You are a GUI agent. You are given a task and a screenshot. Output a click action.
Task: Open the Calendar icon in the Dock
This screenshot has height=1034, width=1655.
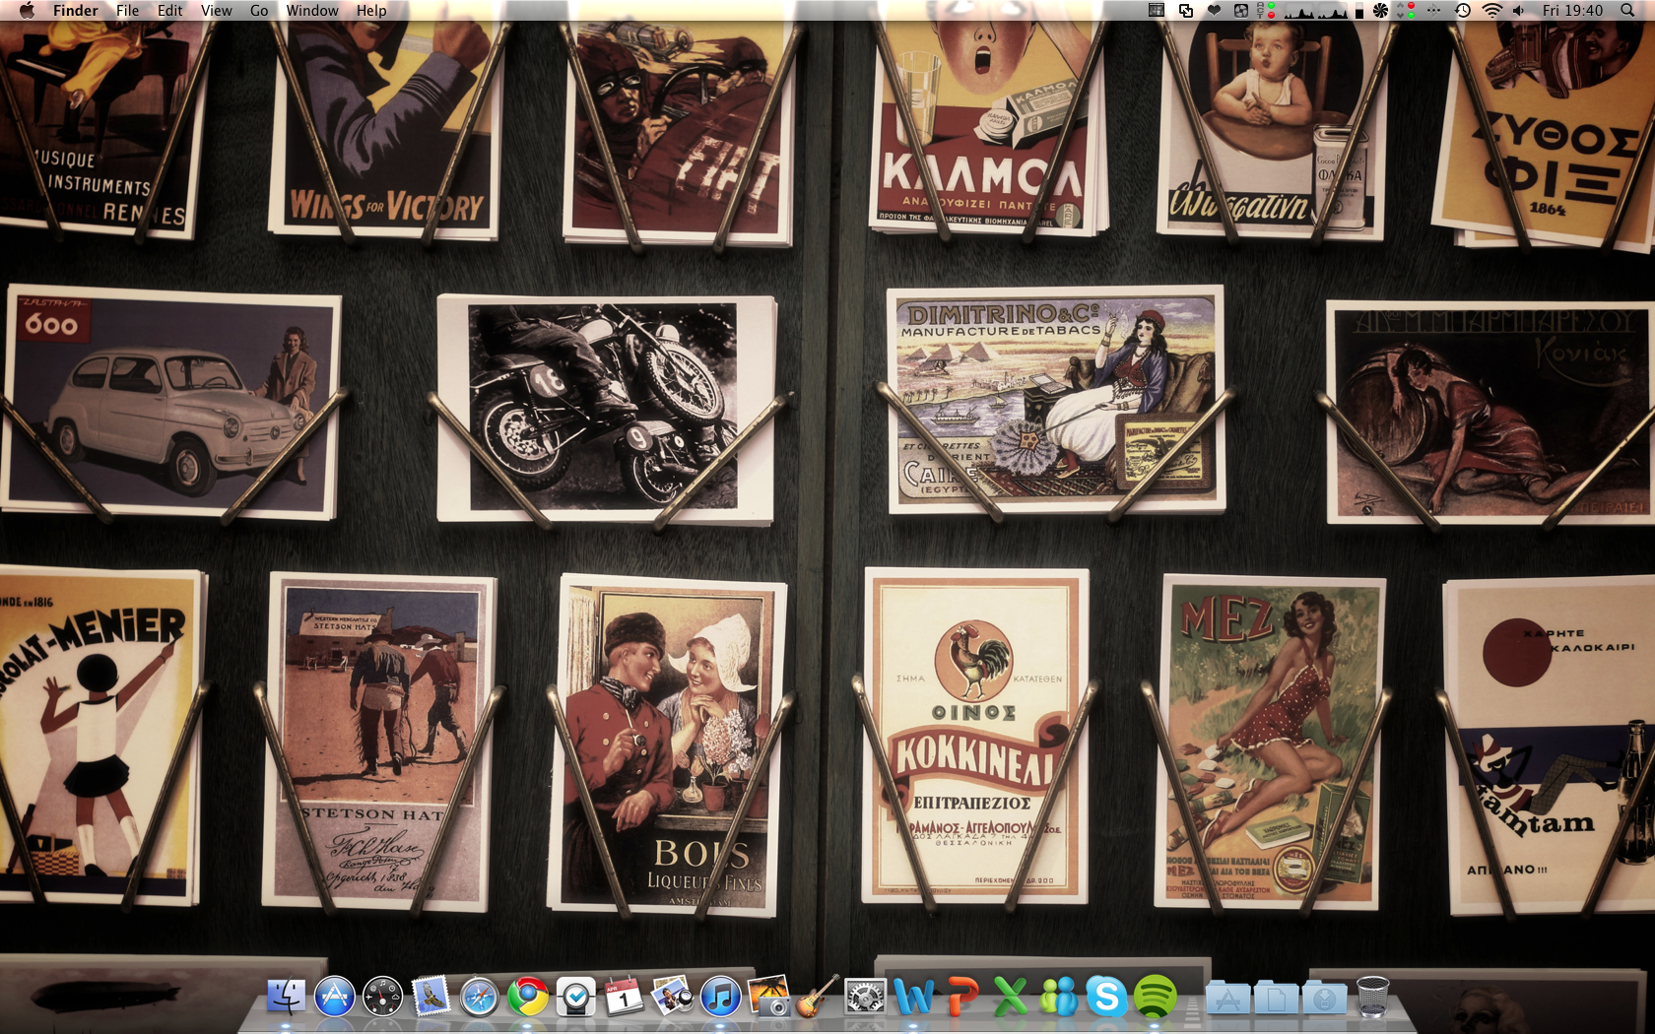coord(624,997)
